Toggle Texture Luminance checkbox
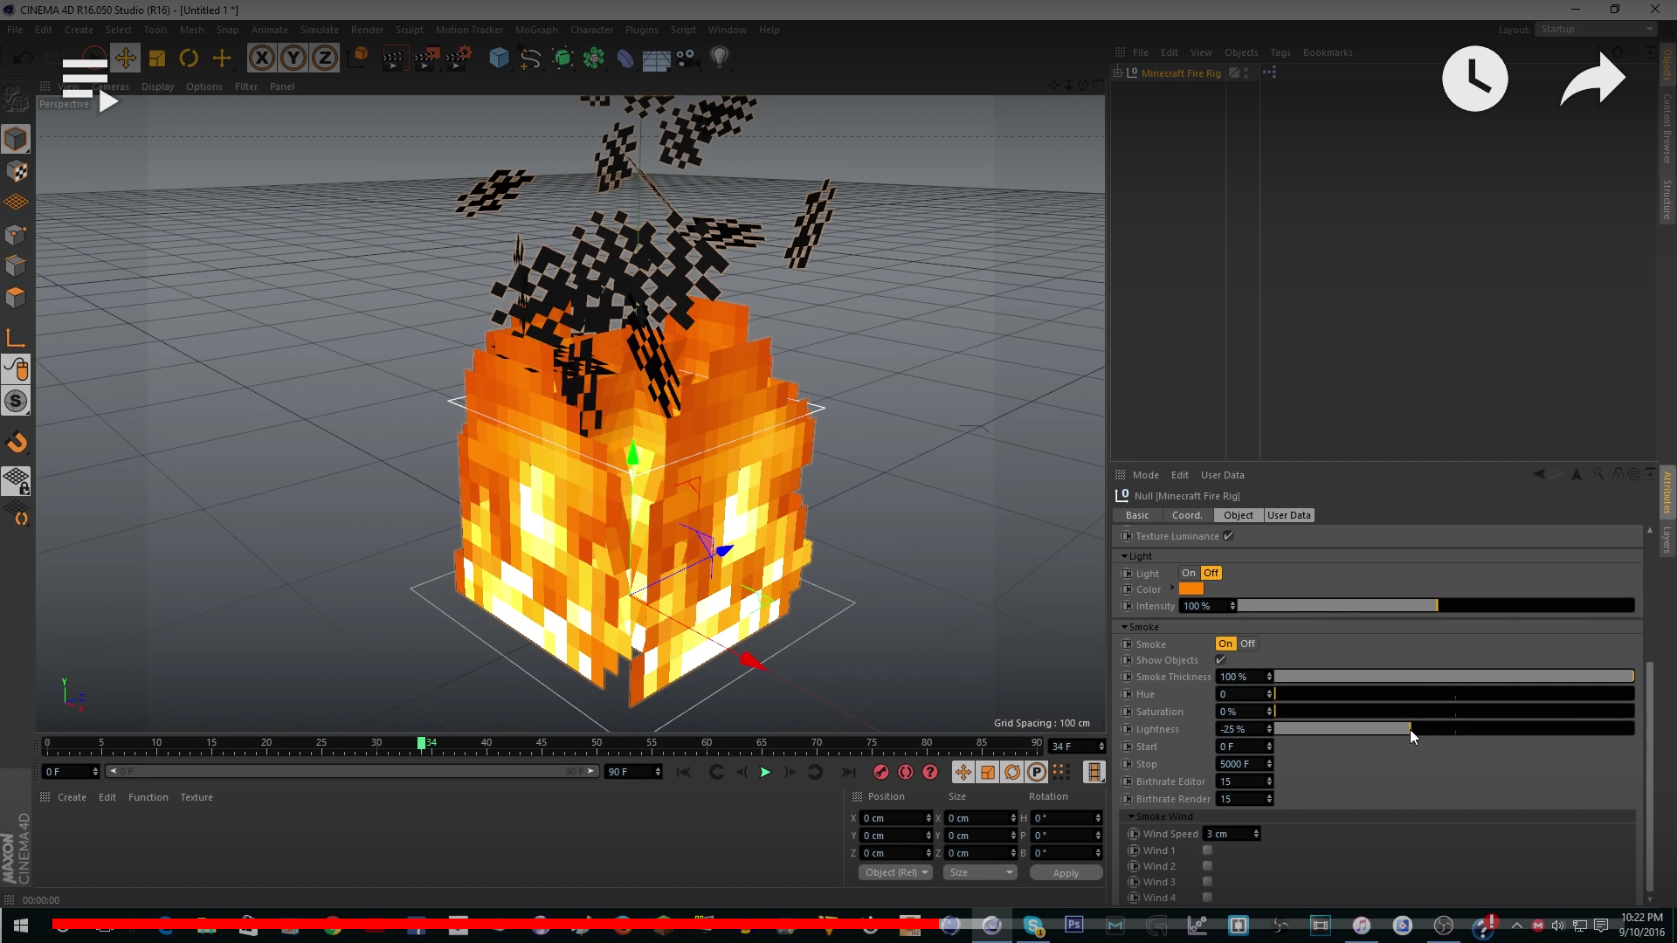Screen dimensions: 1677x943 pos(1228,536)
